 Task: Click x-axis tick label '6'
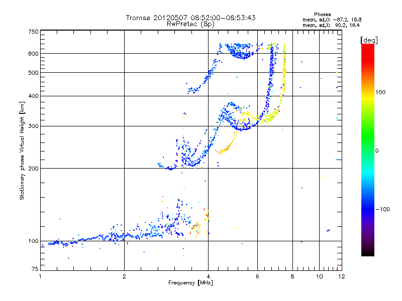(257, 276)
